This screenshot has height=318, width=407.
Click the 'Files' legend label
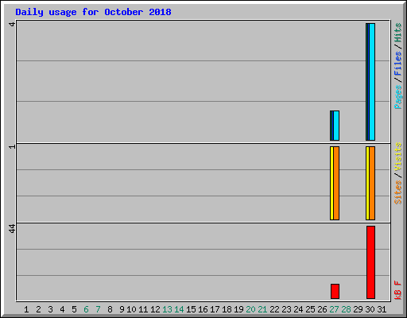pos(398,64)
